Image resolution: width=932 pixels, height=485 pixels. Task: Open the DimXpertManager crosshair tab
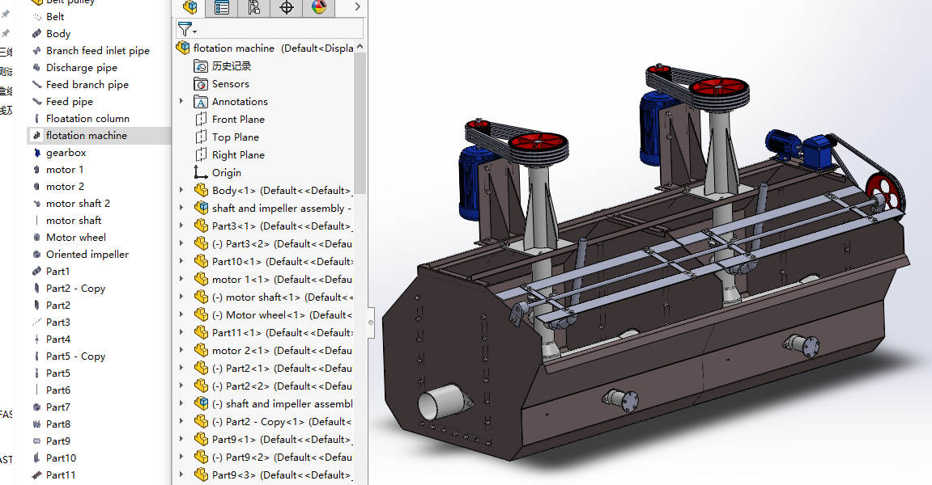pyautogui.click(x=287, y=7)
